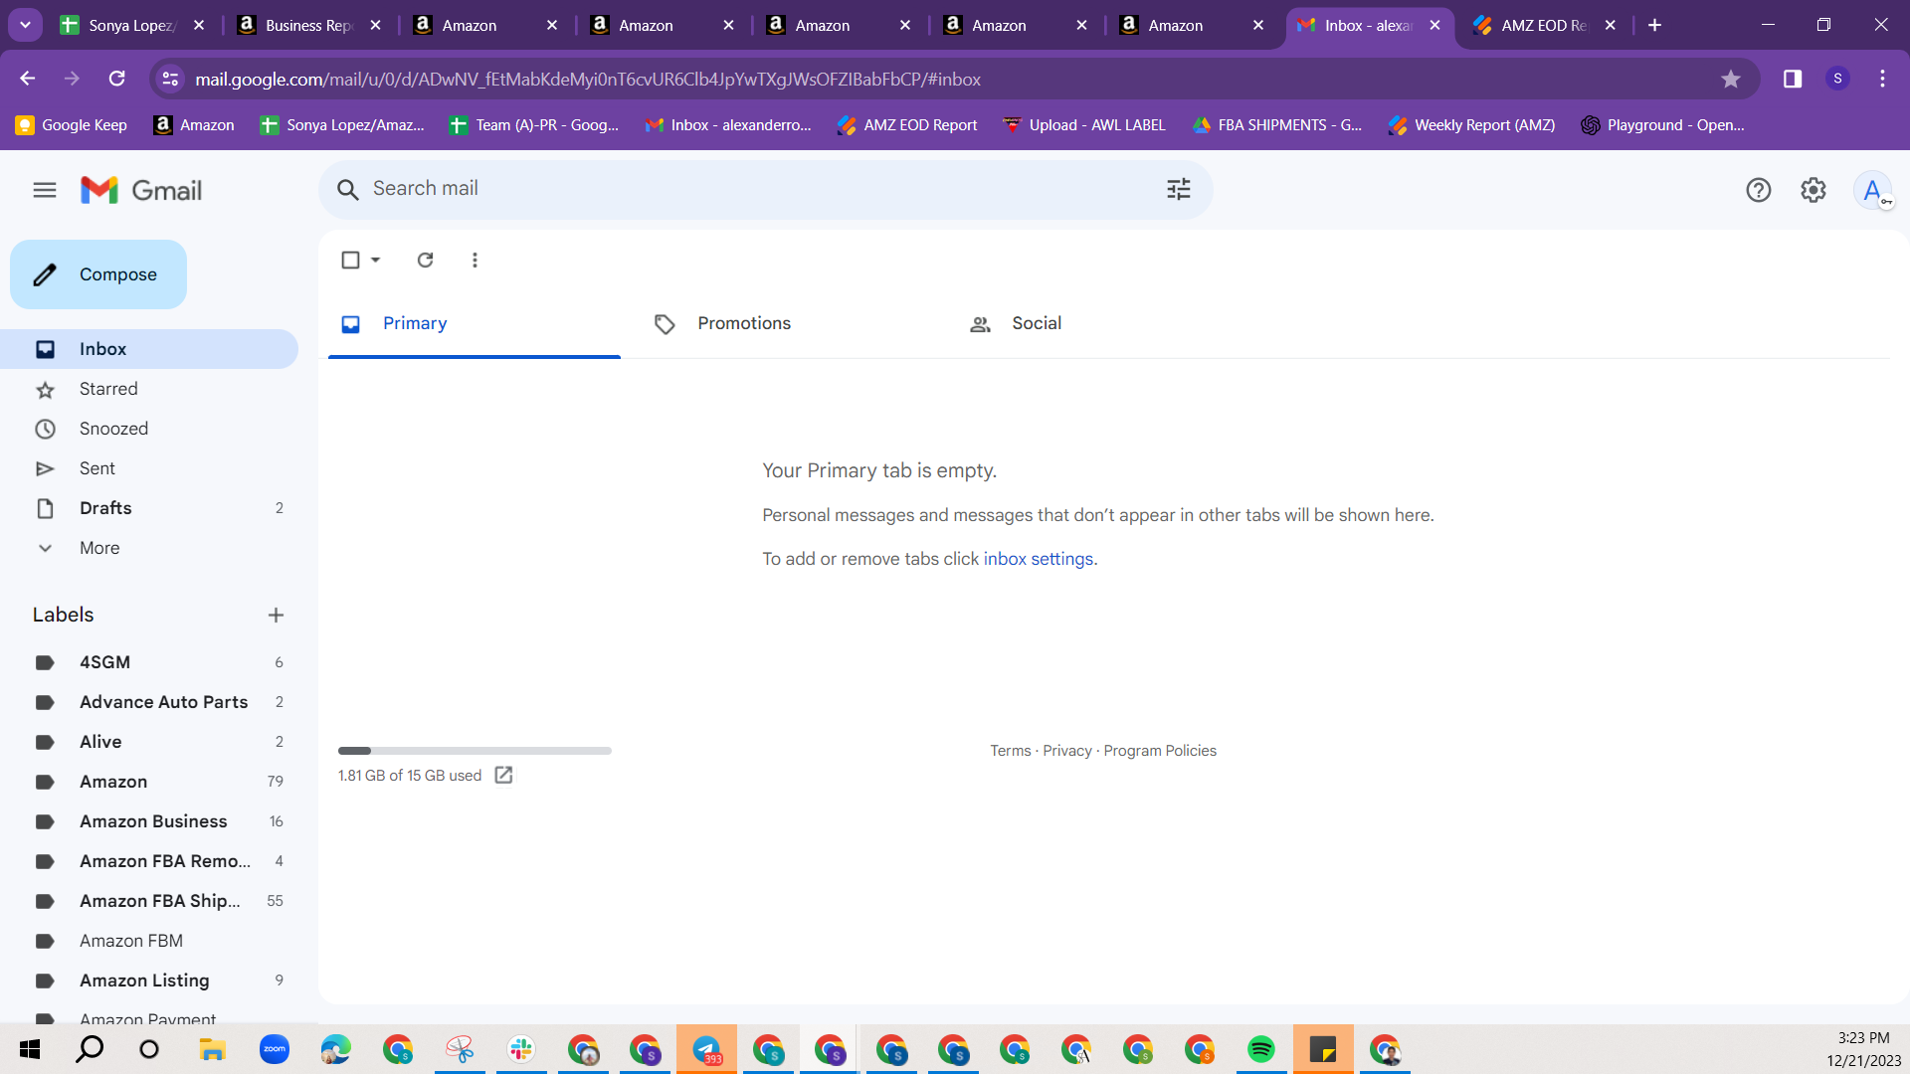
Task: Open the Amazon FBA Ship... label
Action: coord(149,901)
